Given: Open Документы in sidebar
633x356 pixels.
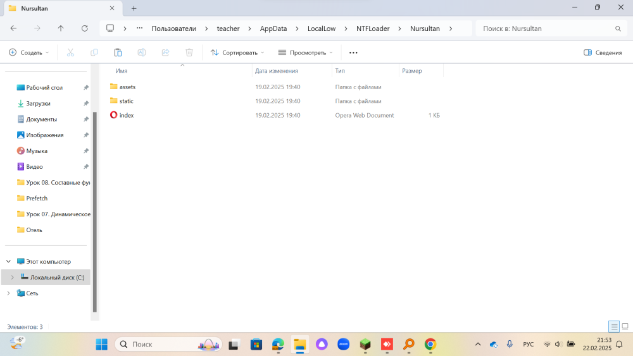Looking at the screenshot, I should [42, 120].
